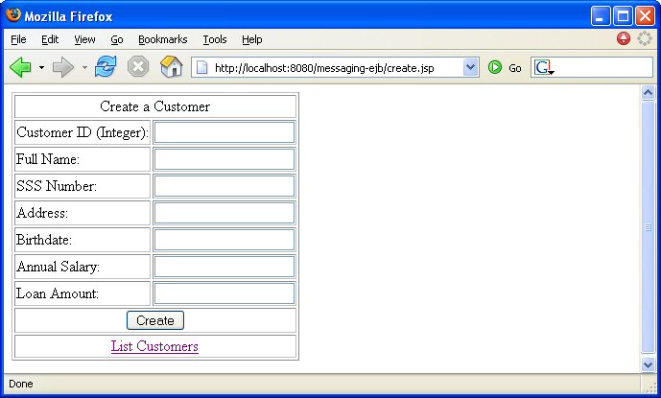Click the Forward arrow toolbar icon

coord(63,67)
